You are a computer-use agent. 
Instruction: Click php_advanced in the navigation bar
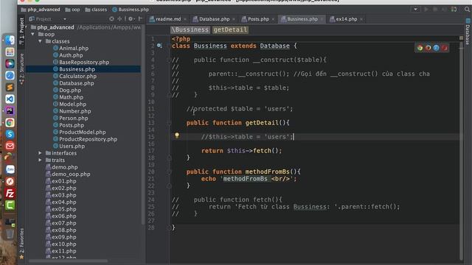pyautogui.click(x=41, y=10)
